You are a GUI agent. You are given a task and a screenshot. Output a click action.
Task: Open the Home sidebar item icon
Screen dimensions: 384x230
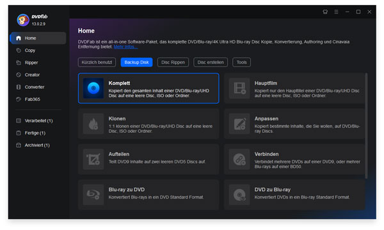click(x=19, y=38)
